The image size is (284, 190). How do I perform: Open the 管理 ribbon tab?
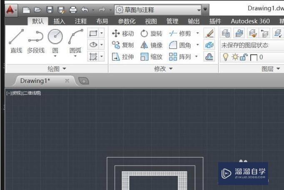point(172,21)
